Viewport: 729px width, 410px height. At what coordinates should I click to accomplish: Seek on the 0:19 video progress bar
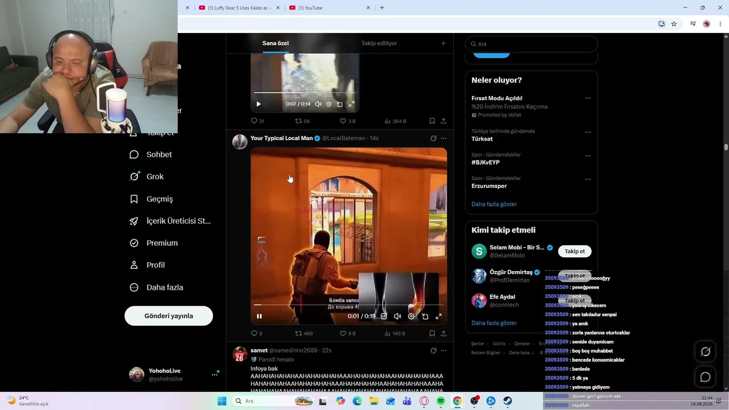[349, 305]
